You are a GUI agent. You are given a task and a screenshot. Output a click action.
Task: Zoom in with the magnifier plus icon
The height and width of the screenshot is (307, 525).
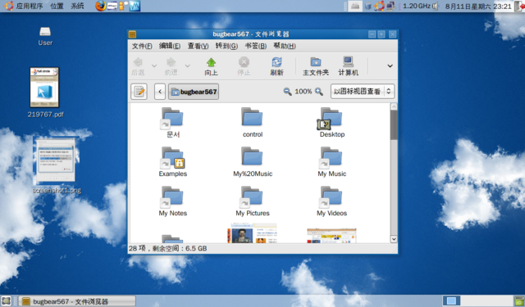click(x=319, y=92)
